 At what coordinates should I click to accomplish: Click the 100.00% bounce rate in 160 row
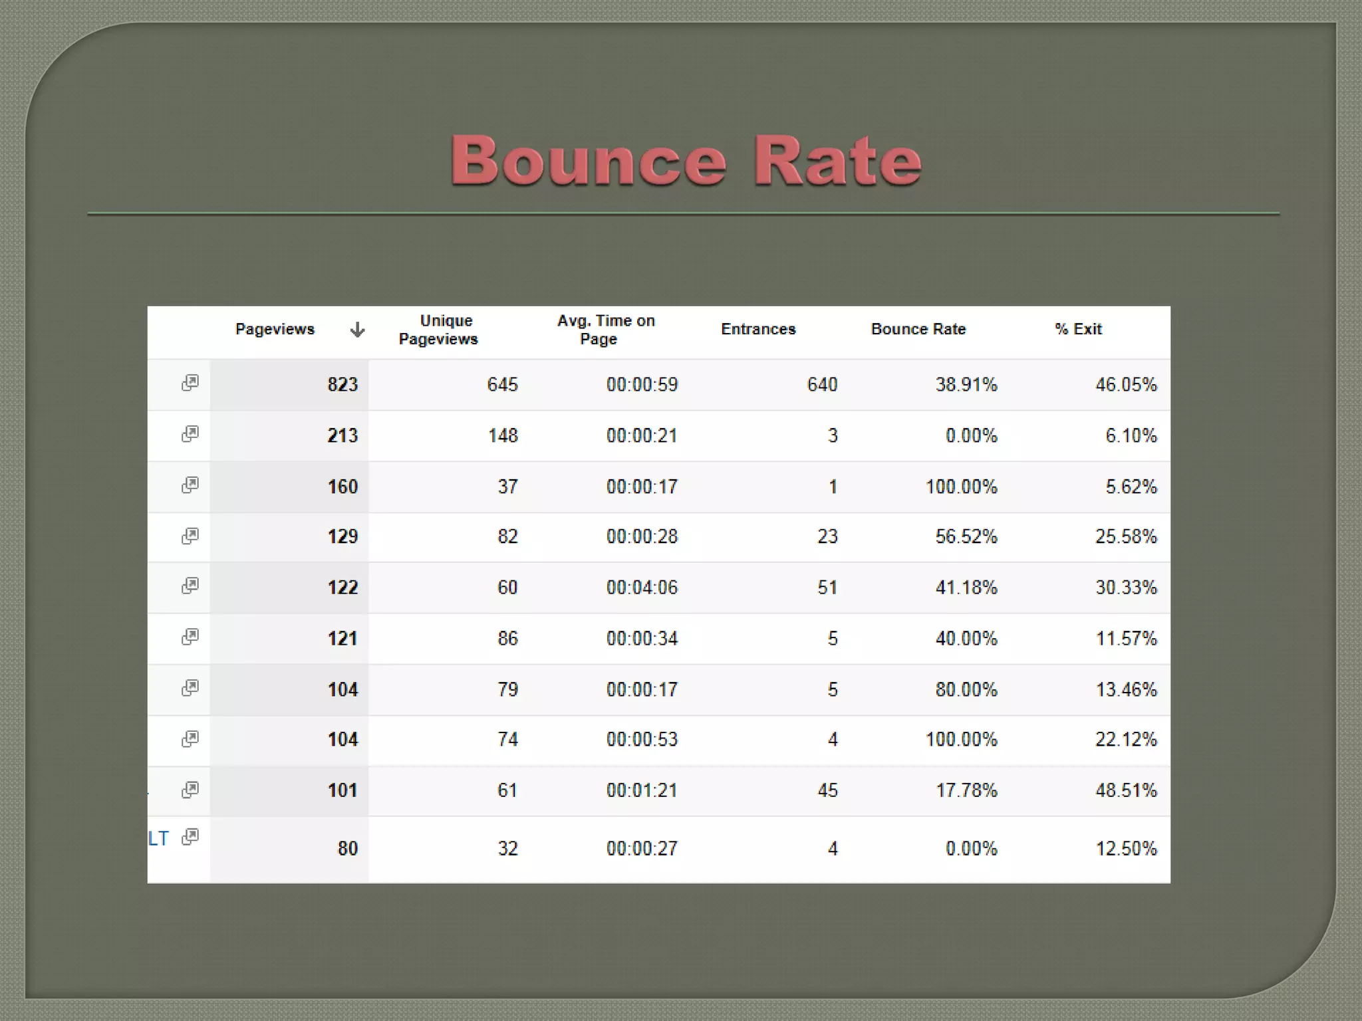tap(961, 487)
